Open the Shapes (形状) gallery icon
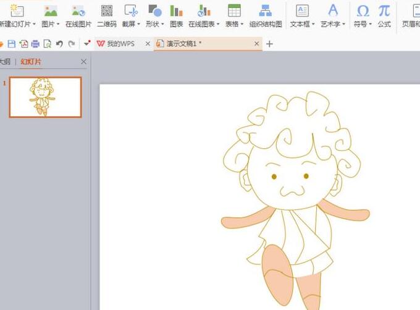Image resolution: width=420 pixels, height=310 pixels. pyautogui.click(x=155, y=10)
